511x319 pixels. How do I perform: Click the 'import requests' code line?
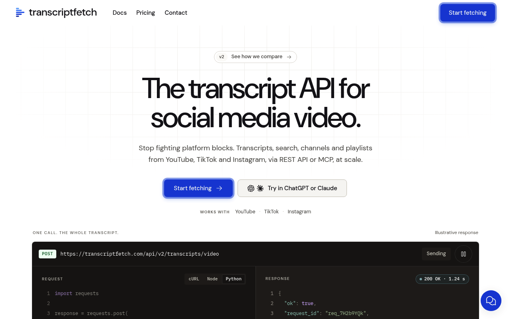click(77, 293)
